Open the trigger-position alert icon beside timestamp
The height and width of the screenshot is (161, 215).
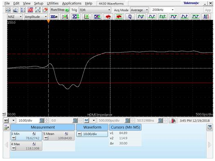[173, 121]
